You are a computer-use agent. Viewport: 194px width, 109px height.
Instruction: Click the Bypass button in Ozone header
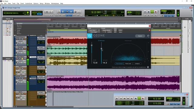[x=140, y=36]
